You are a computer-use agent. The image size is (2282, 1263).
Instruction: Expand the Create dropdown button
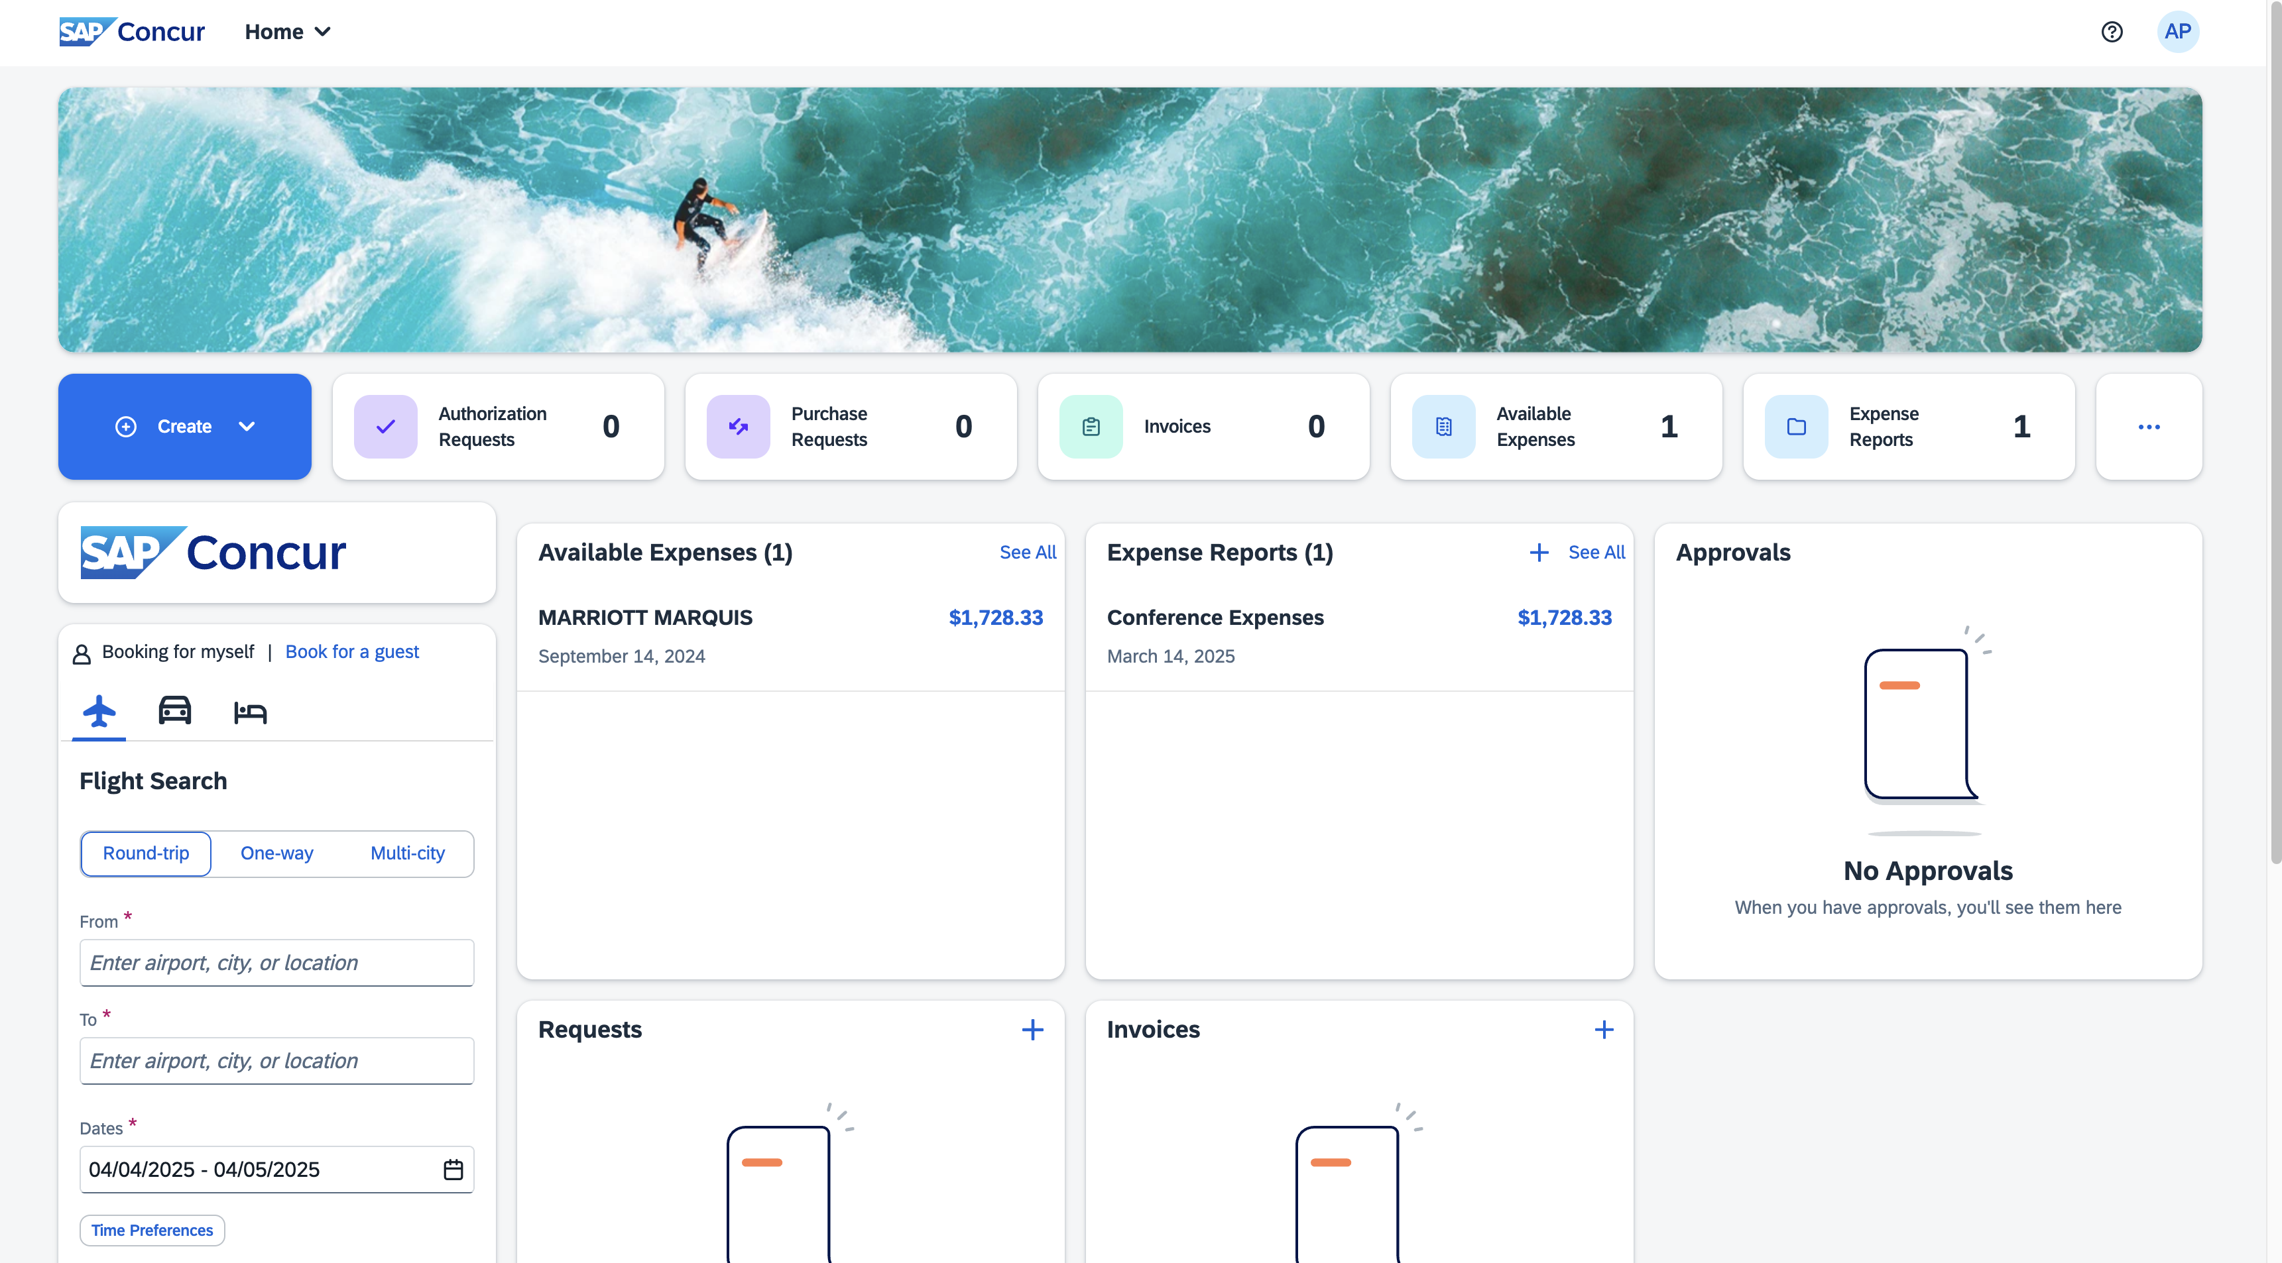click(185, 427)
